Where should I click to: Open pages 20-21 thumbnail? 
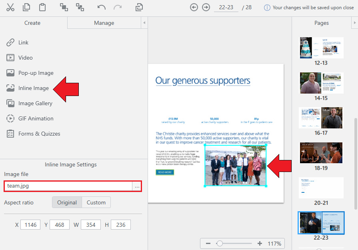tap(321, 188)
